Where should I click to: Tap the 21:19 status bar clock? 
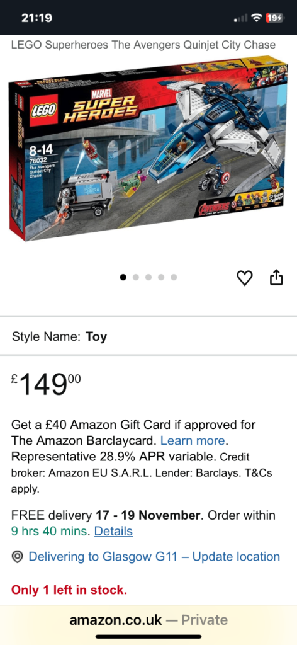(36, 18)
